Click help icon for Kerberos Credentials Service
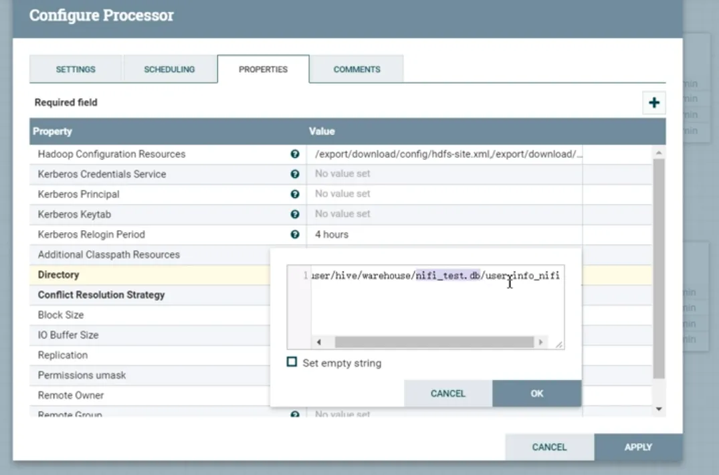 click(295, 174)
